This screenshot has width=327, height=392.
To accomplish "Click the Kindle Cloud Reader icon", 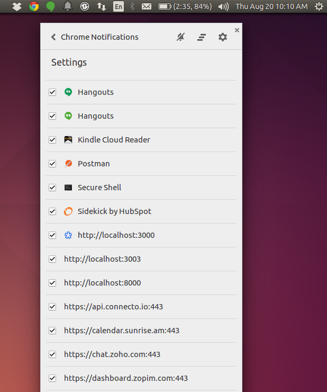I will pos(68,140).
